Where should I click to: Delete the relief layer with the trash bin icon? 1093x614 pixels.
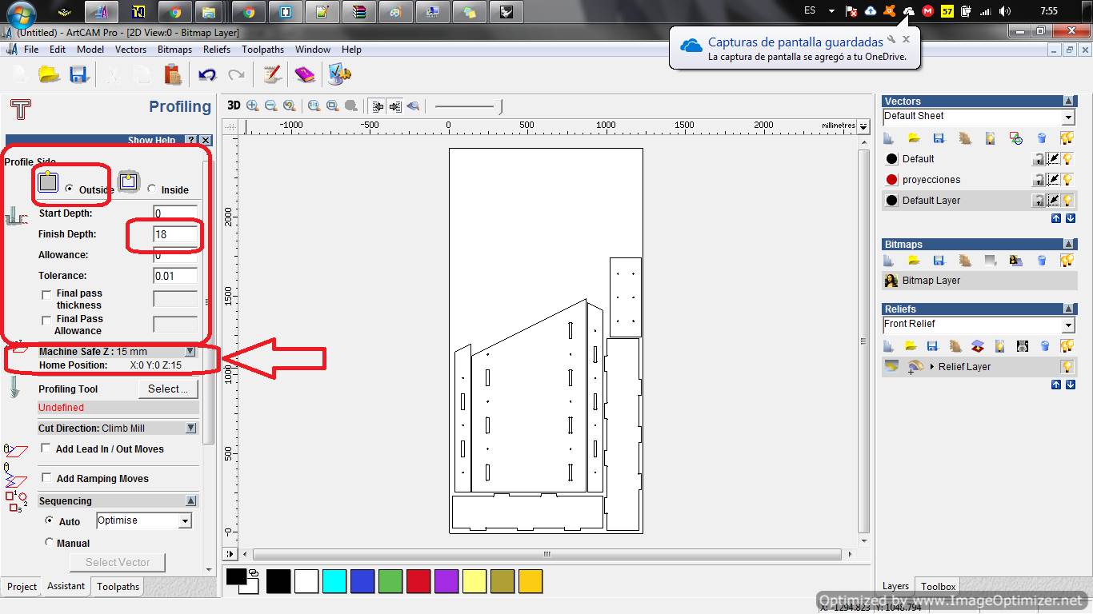[1044, 346]
